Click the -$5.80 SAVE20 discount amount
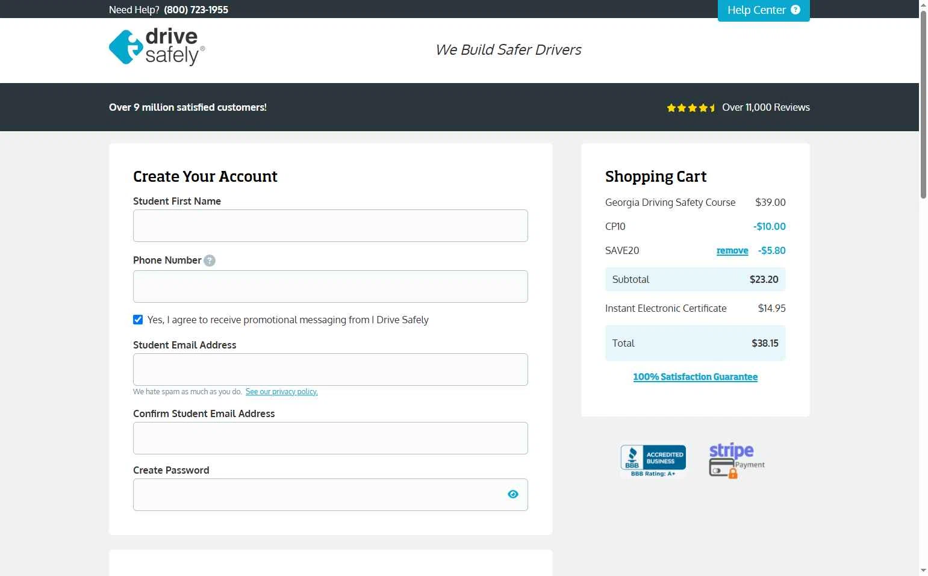Viewport: 928px width, 576px height. [772, 250]
